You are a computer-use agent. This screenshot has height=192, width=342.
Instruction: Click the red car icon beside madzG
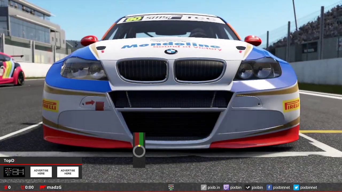(x=42, y=187)
